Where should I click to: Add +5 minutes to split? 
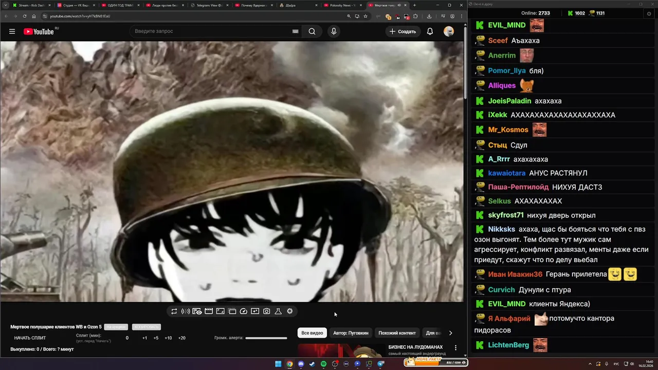pyautogui.click(x=156, y=338)
